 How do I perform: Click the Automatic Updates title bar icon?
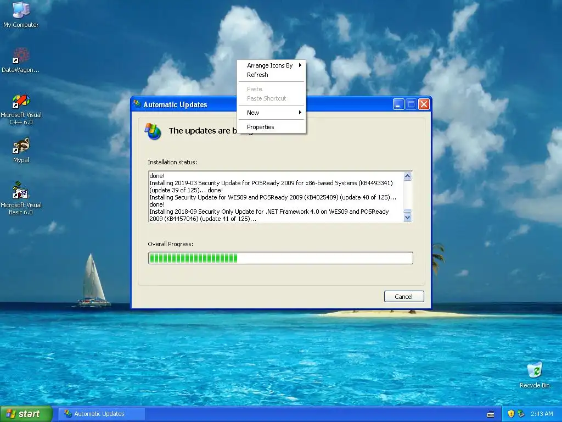[x=137, y=104]
